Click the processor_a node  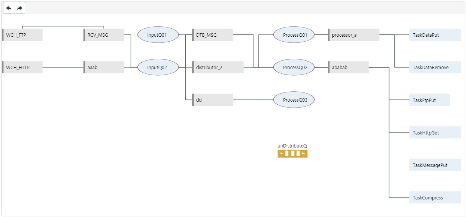click(x=353, y=35)
